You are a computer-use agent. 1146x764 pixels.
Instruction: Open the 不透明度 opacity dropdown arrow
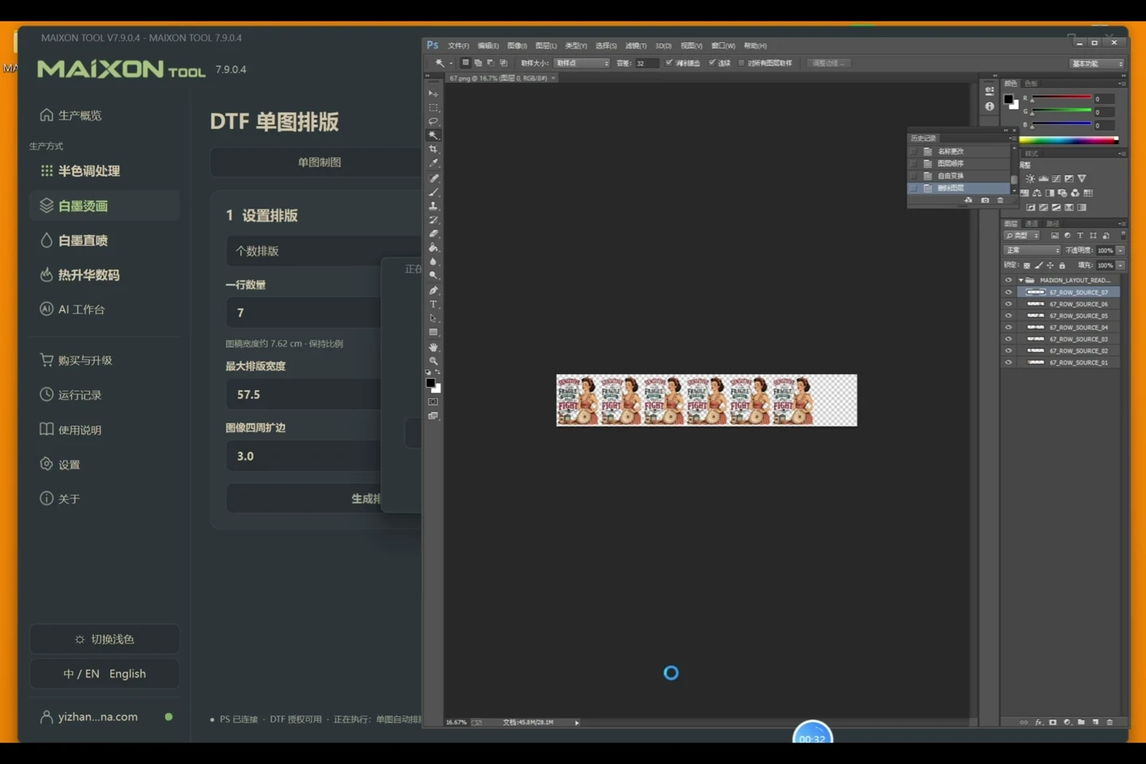click(x=1121, y=250)
